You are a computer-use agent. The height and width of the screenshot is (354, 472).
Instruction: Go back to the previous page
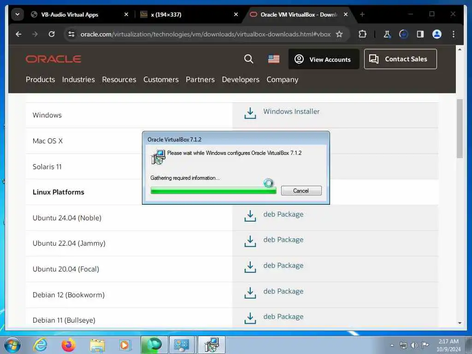click(18, 34)
